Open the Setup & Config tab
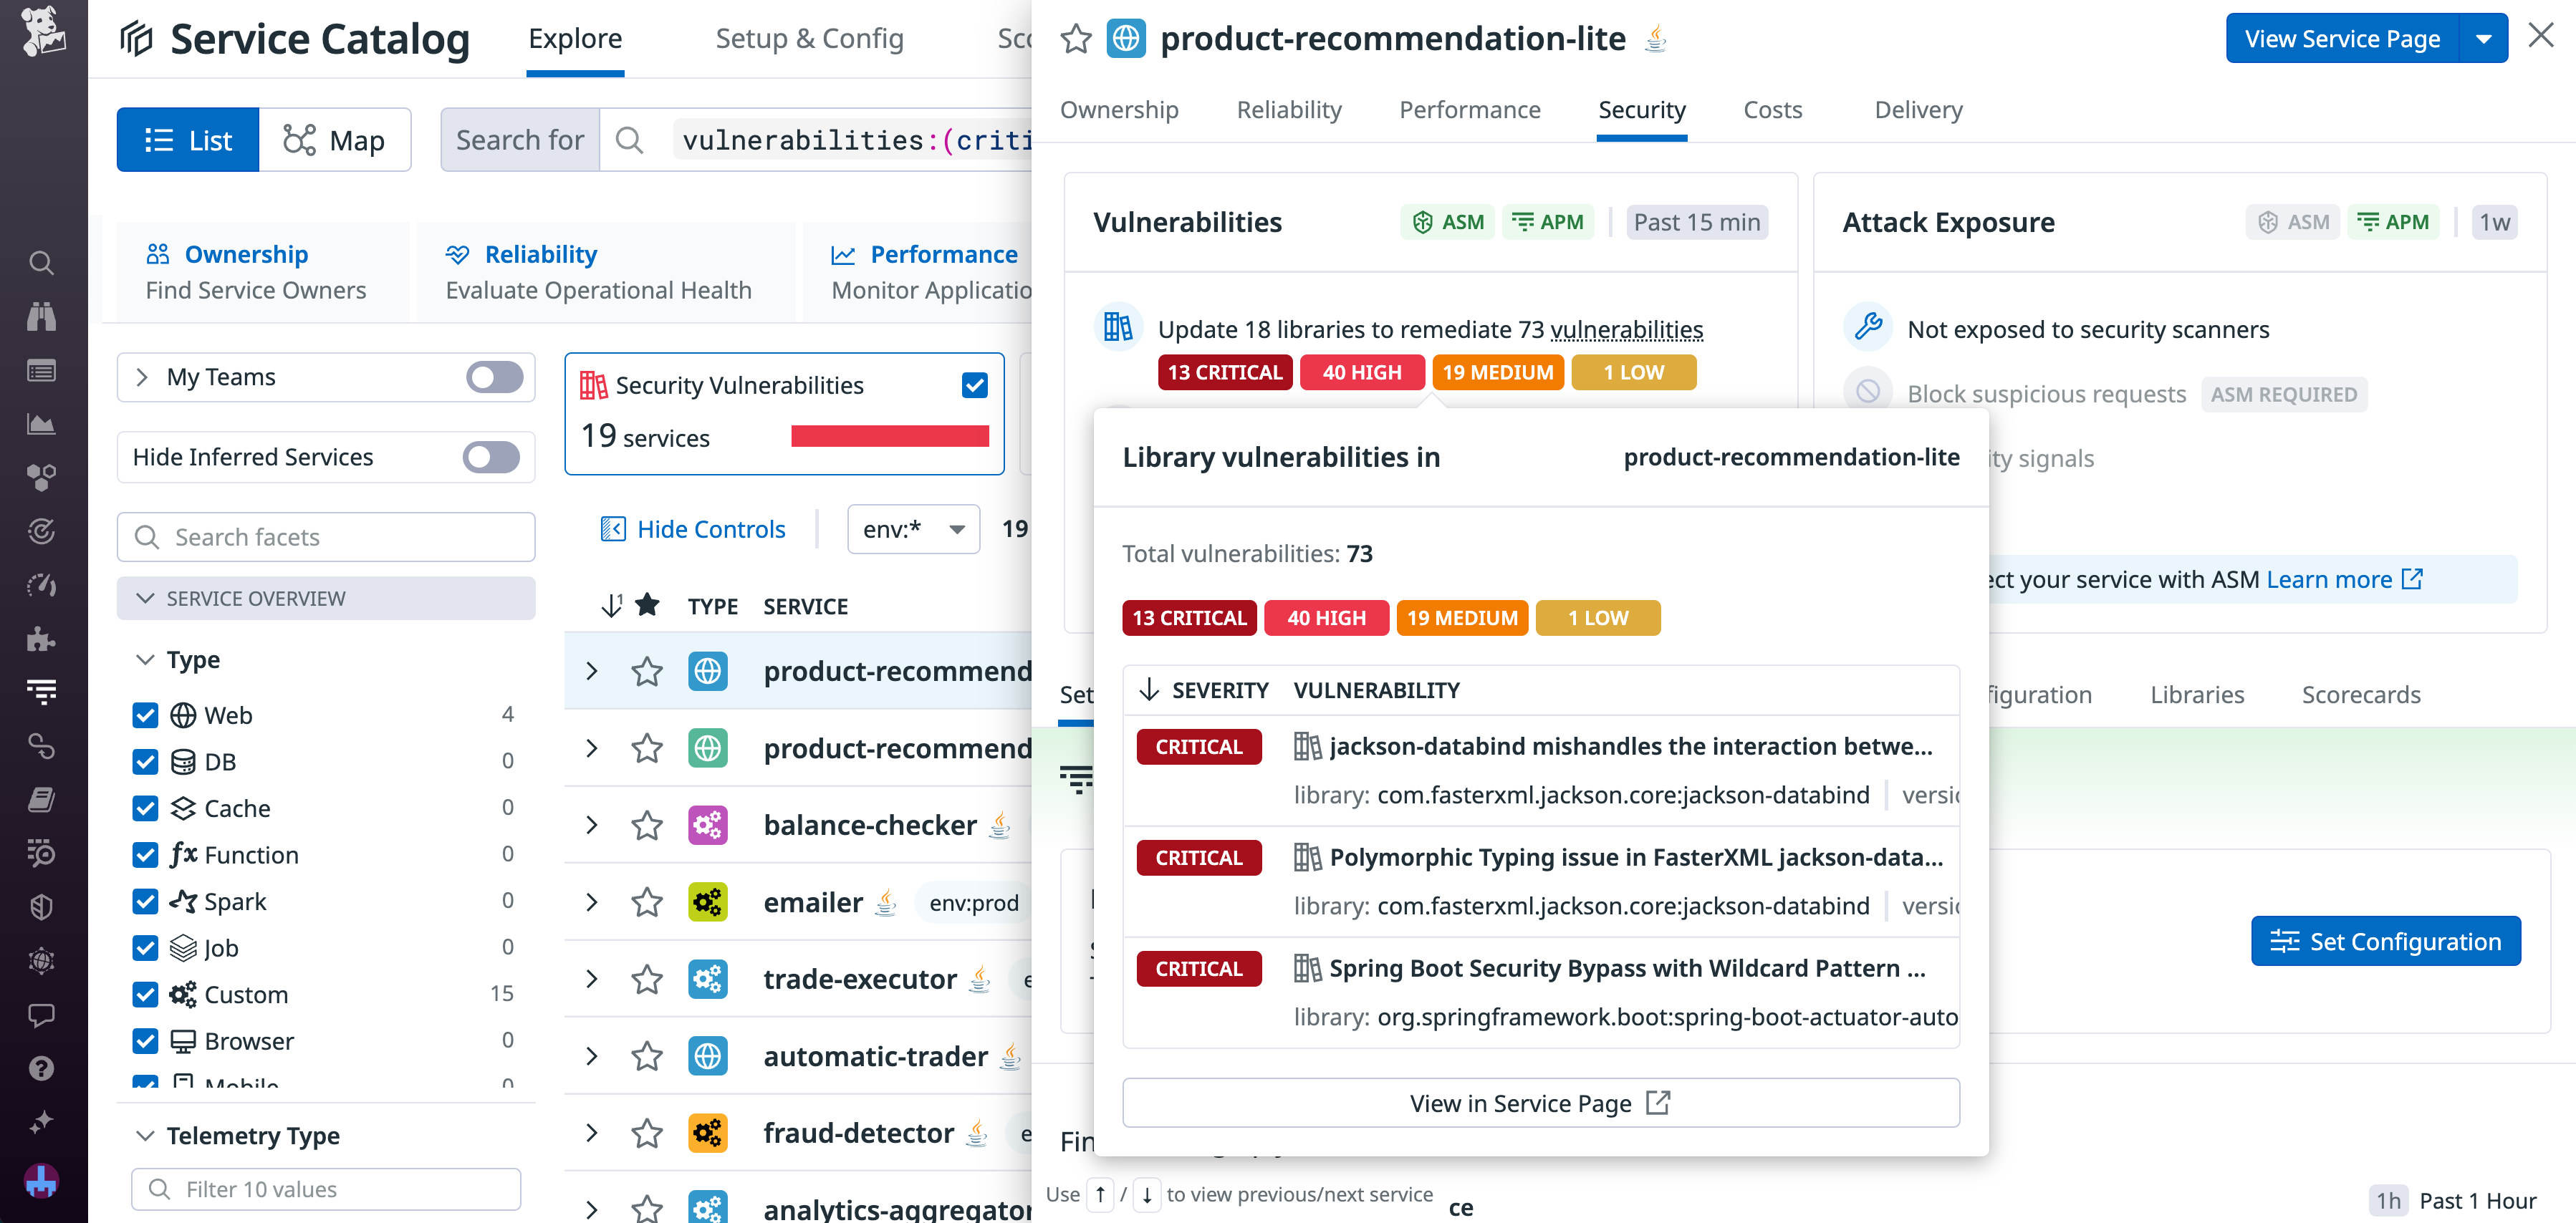This screenshot has width=2576, height=1223. pos(810,39)
